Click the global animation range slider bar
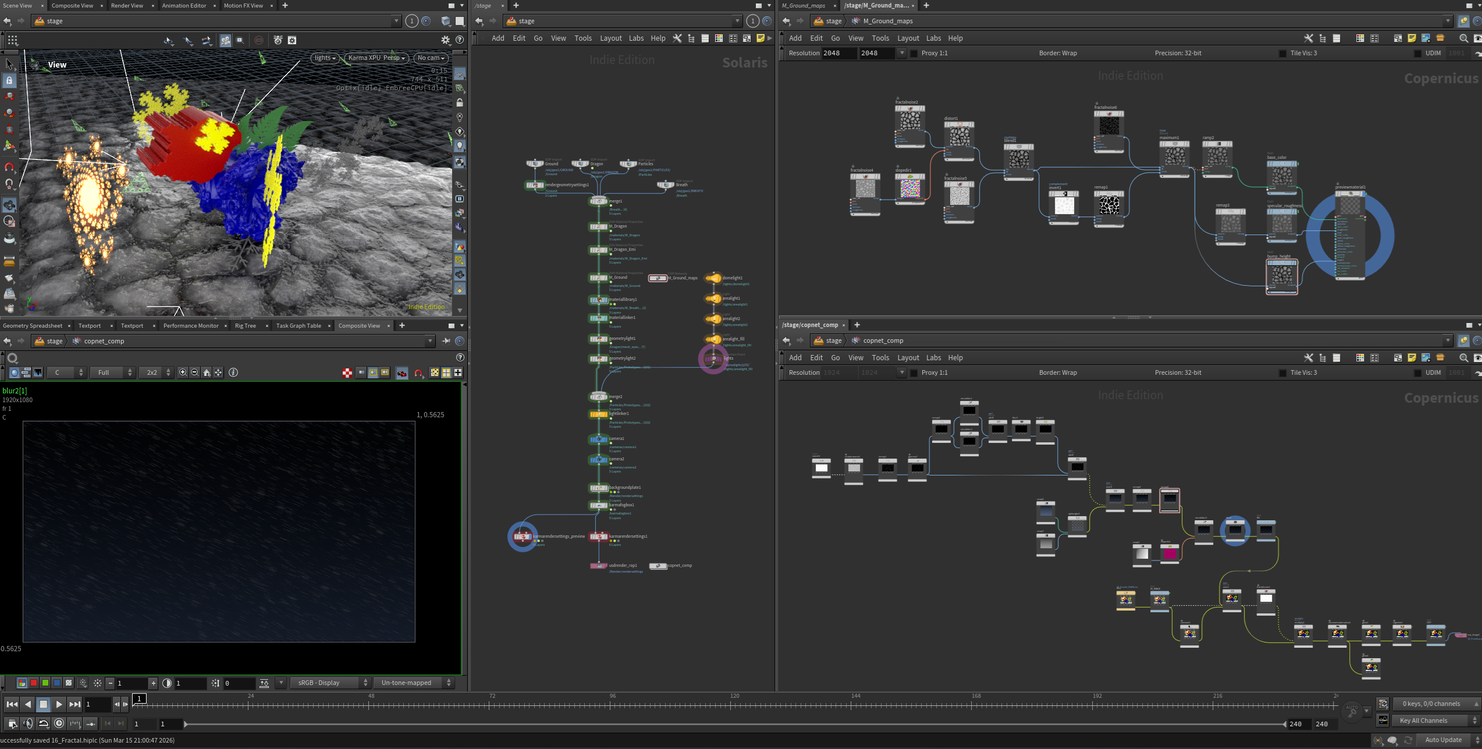 click(733, 724)
